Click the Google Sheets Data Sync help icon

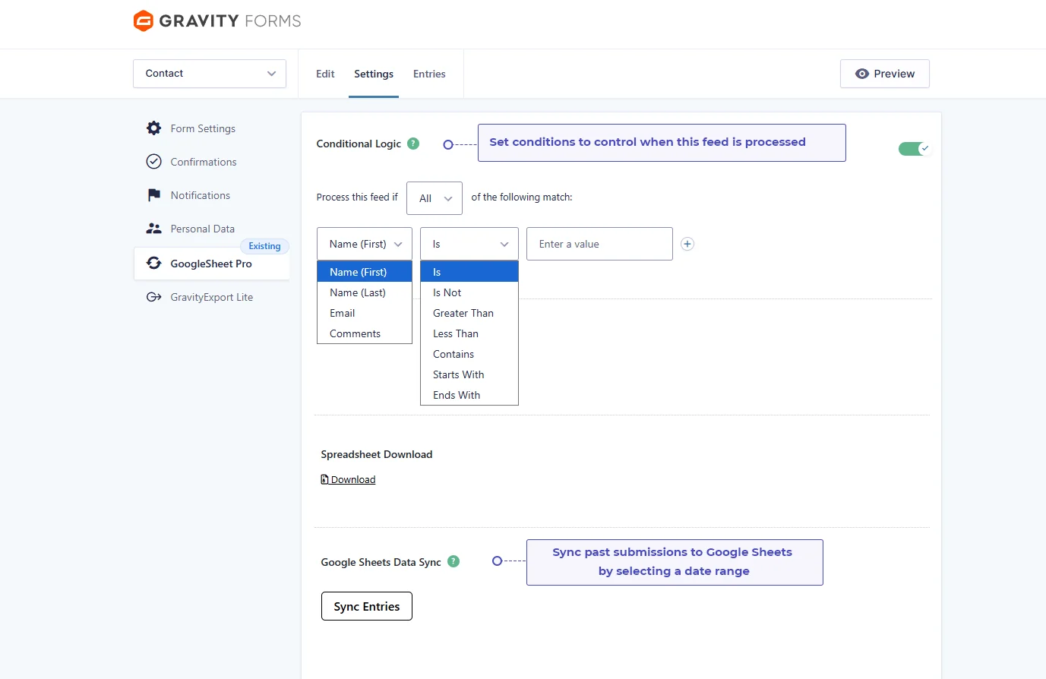[453, 562]
